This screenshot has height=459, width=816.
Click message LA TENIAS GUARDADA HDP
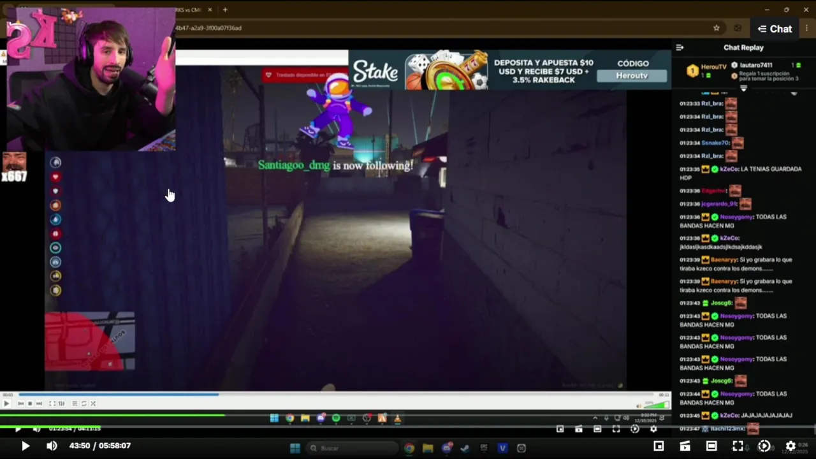pyautogui.click(x=741, y=173)
